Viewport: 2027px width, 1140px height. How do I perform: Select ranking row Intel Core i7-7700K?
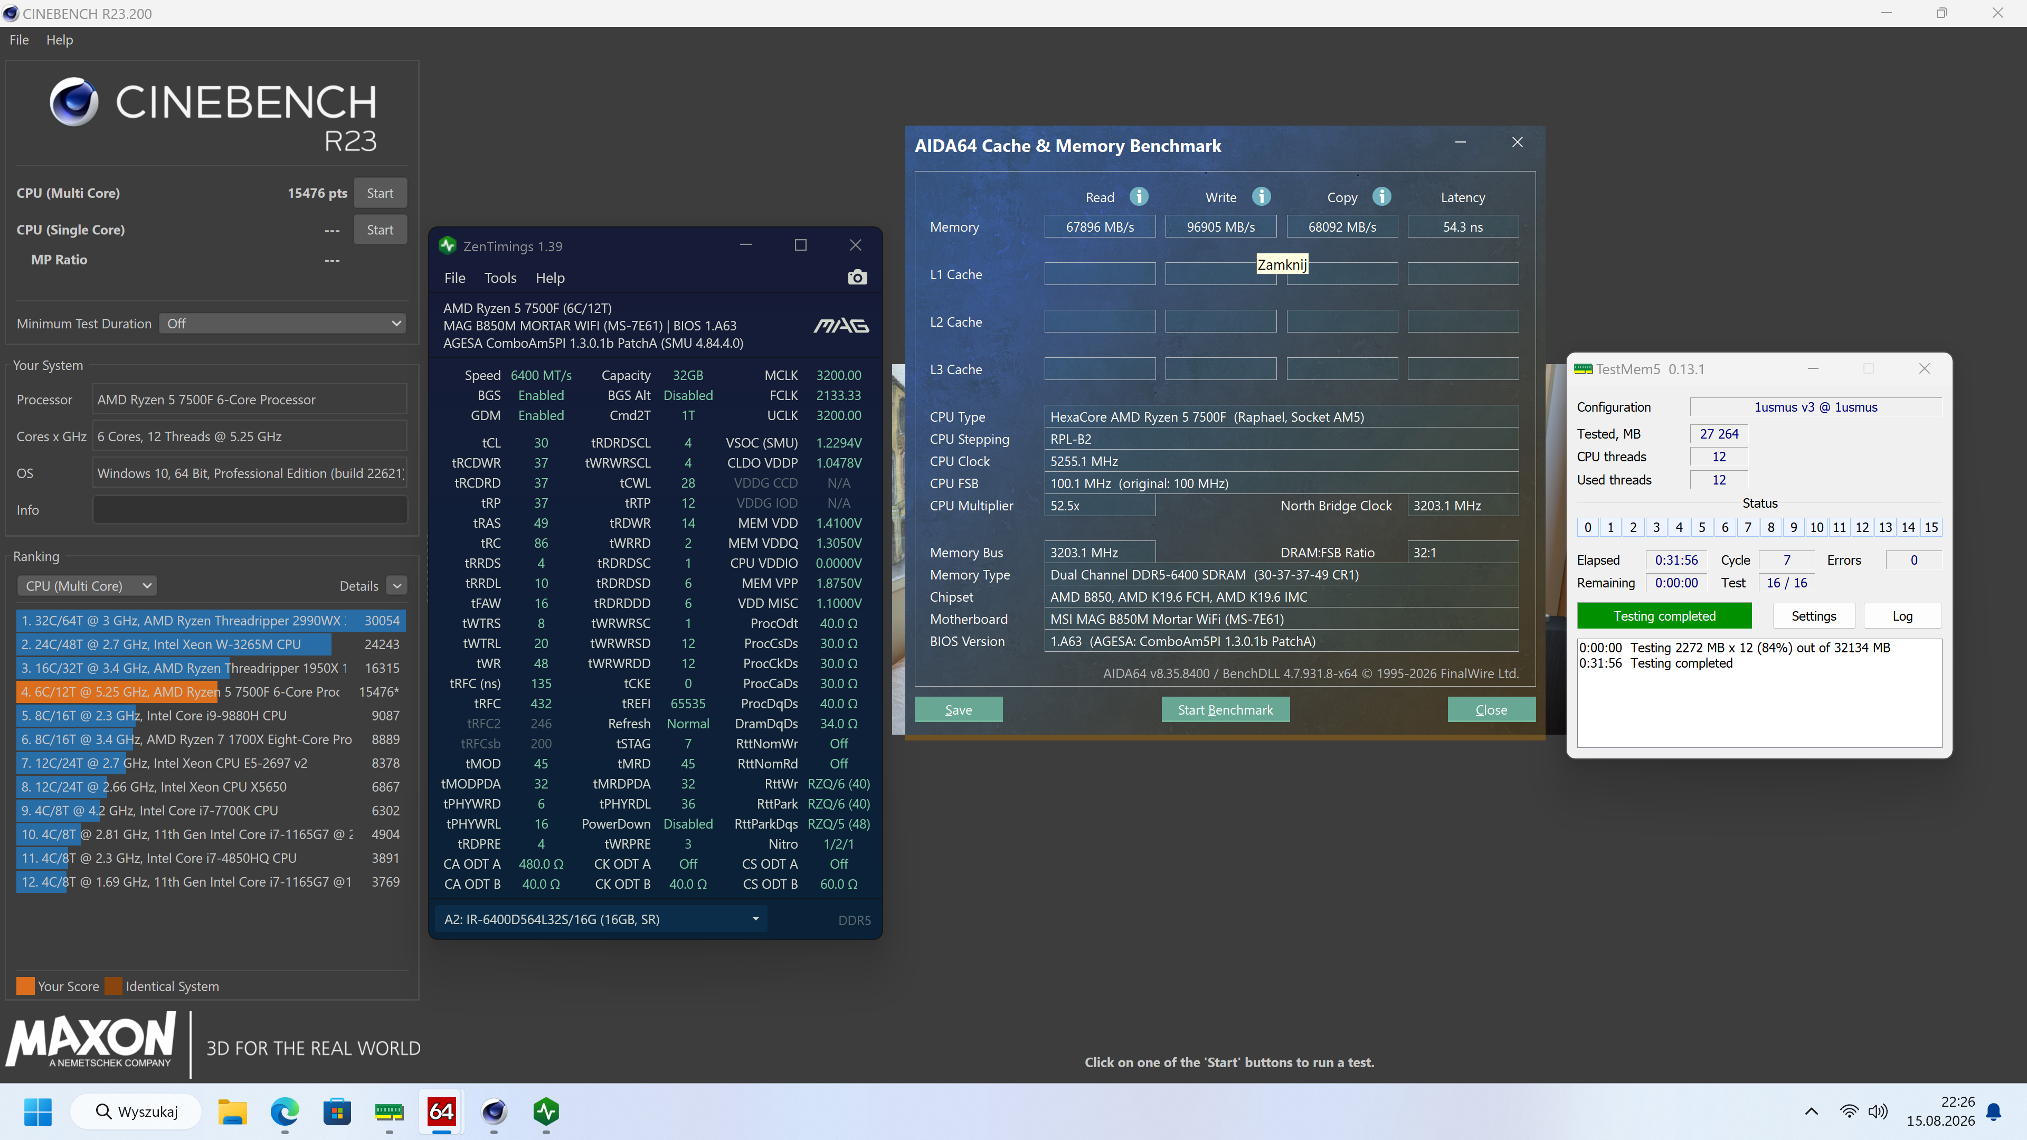click(x=211, y=810)
